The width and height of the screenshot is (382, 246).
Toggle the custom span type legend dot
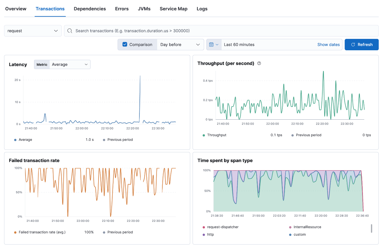pos(290,235)
